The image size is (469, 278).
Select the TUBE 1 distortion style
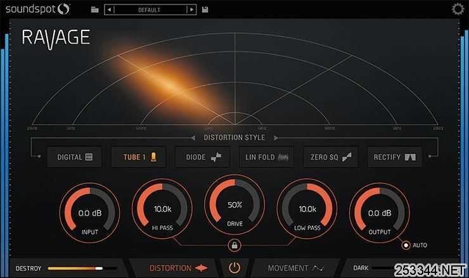(139, 157)
